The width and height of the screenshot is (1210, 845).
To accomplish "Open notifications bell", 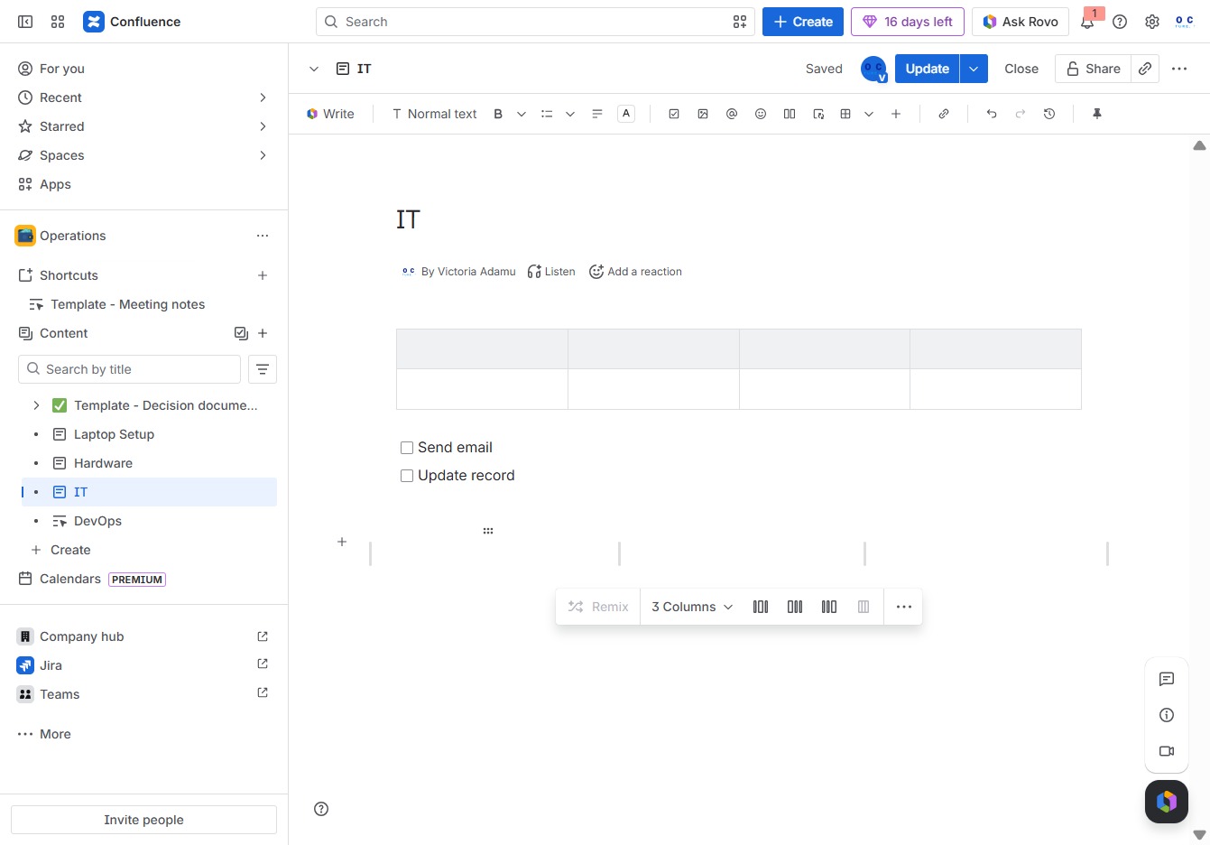I will pyautogui.click(x=1087, y=22).
